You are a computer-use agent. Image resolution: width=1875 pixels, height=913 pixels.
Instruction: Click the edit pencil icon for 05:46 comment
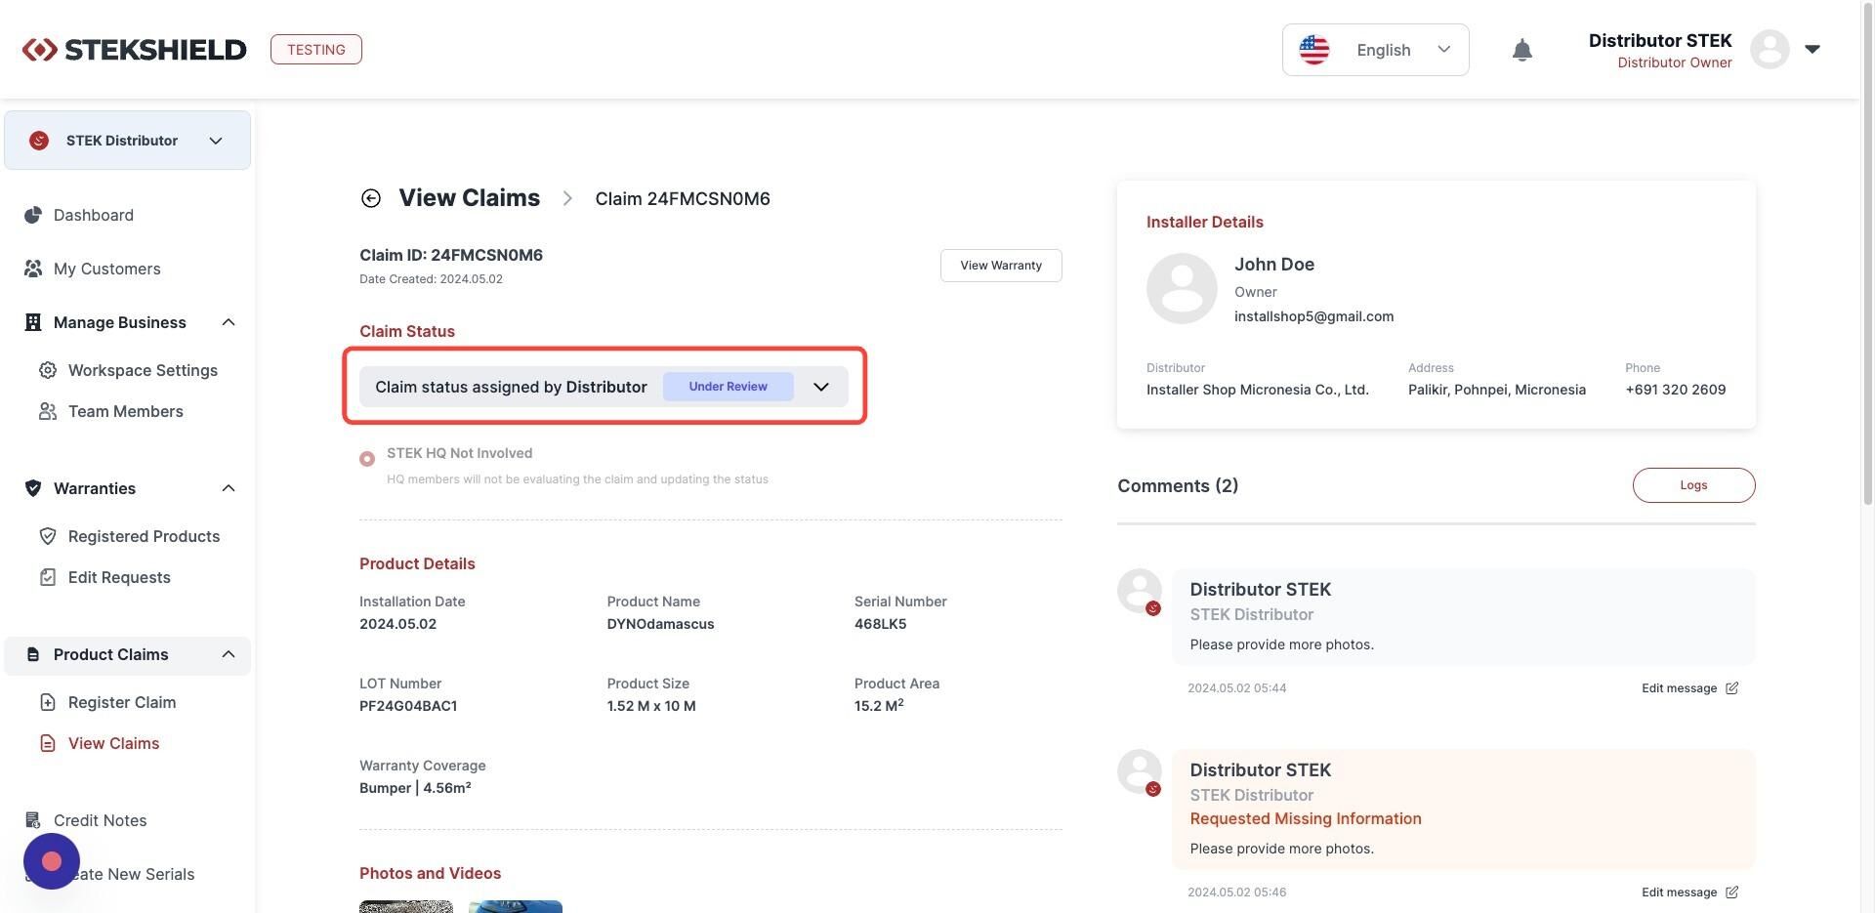1731,892
